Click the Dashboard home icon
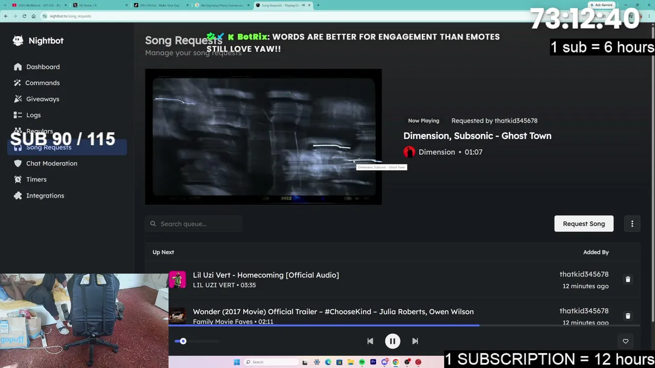The height and width of the screenshot is (368, 655). (x=18, y=67)
